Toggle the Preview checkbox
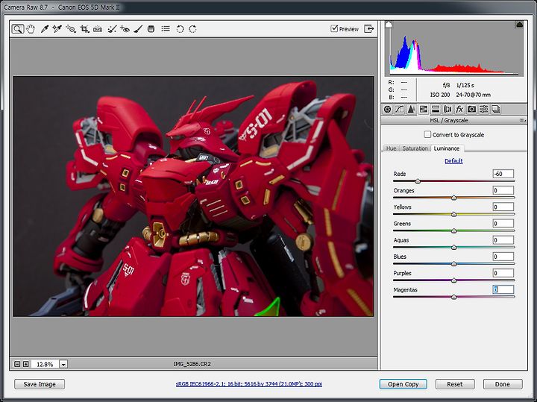Screen dimensions: 537x402 [334, 29]
